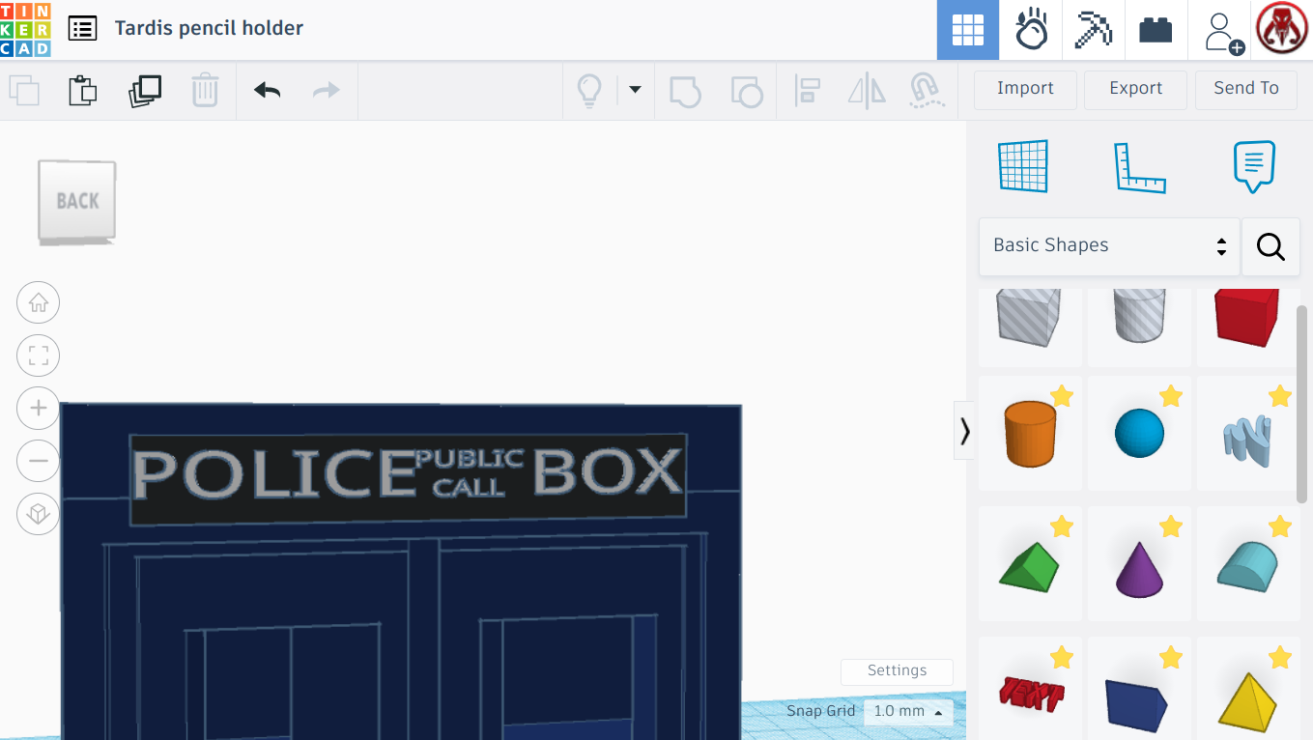The image size is (1313, 740).
Task: Open the user profile avatar
Action: click(1282, 29)
